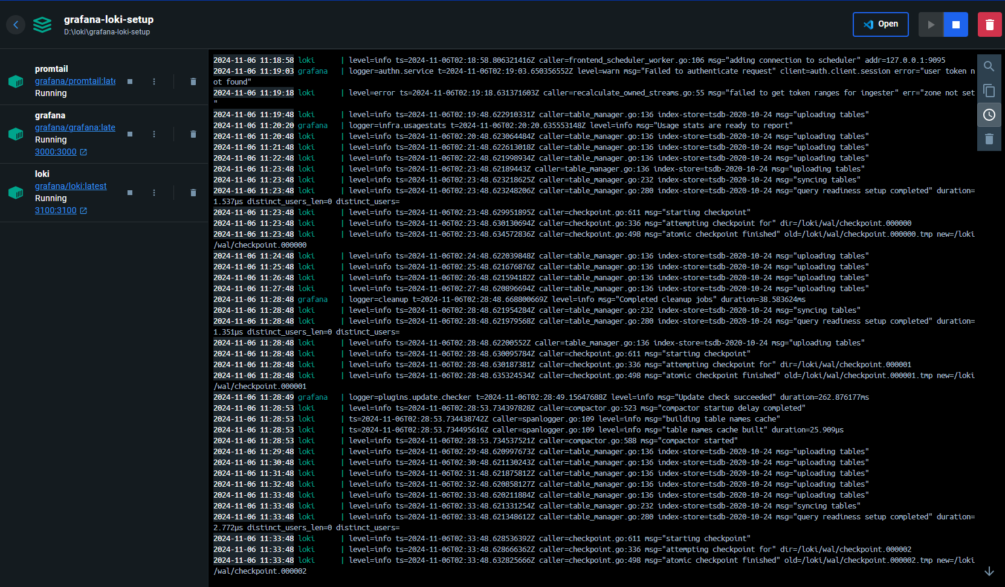Open grafana/promtail image link
This screenshot has width=1005, height=587.
75,81
